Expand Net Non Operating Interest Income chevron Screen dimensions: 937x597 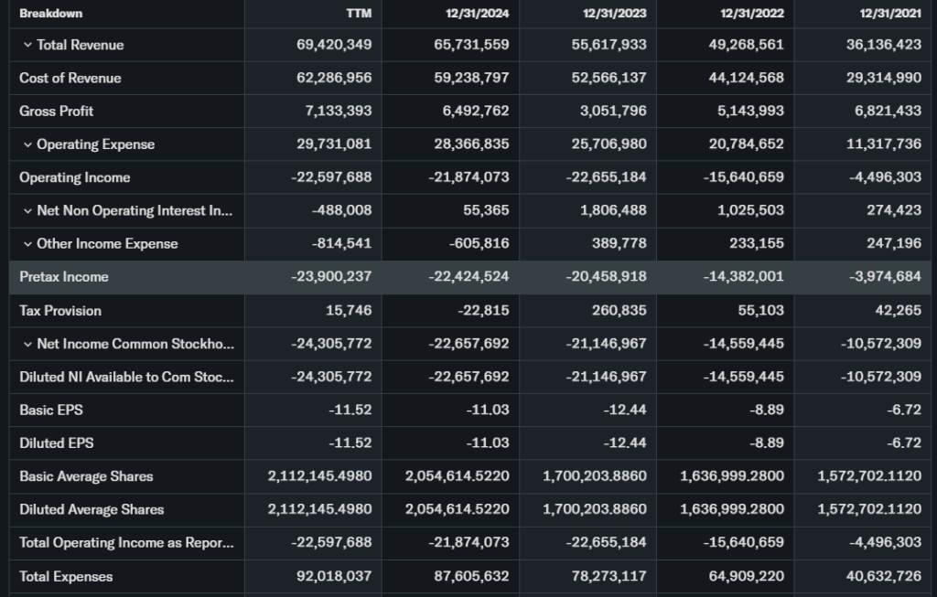click(x=27, y=211)
